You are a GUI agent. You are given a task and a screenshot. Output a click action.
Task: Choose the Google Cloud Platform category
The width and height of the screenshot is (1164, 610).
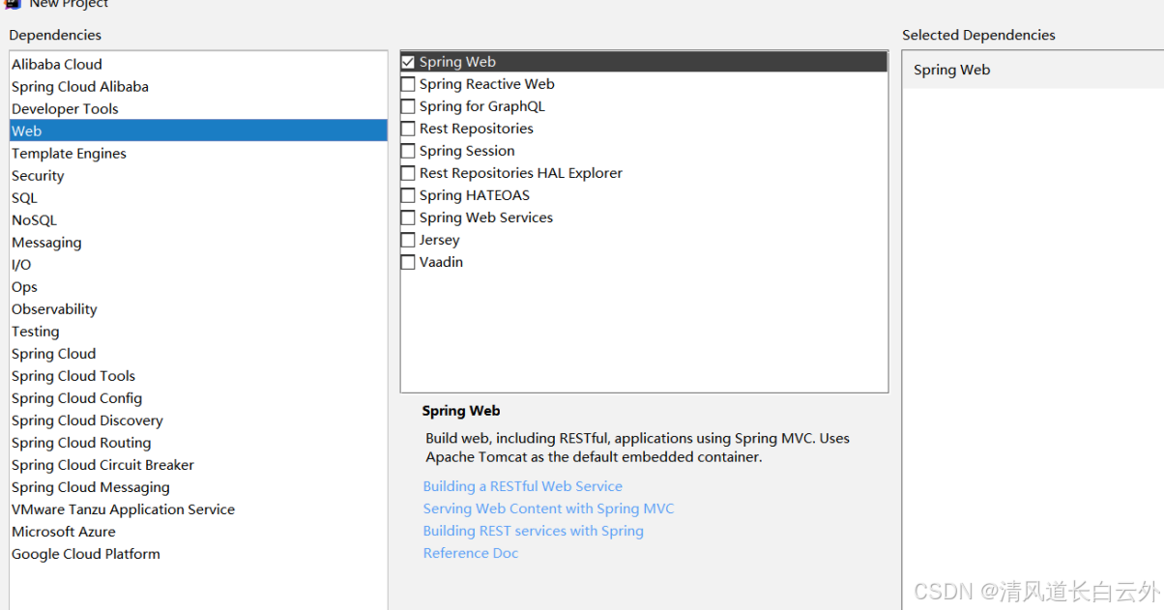click(198, 553)
